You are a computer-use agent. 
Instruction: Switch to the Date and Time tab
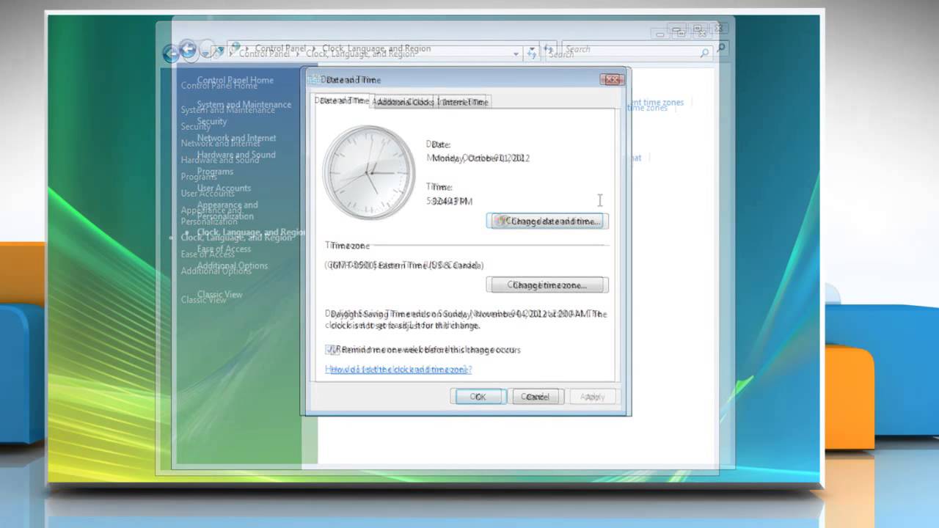tap(343, 101)
